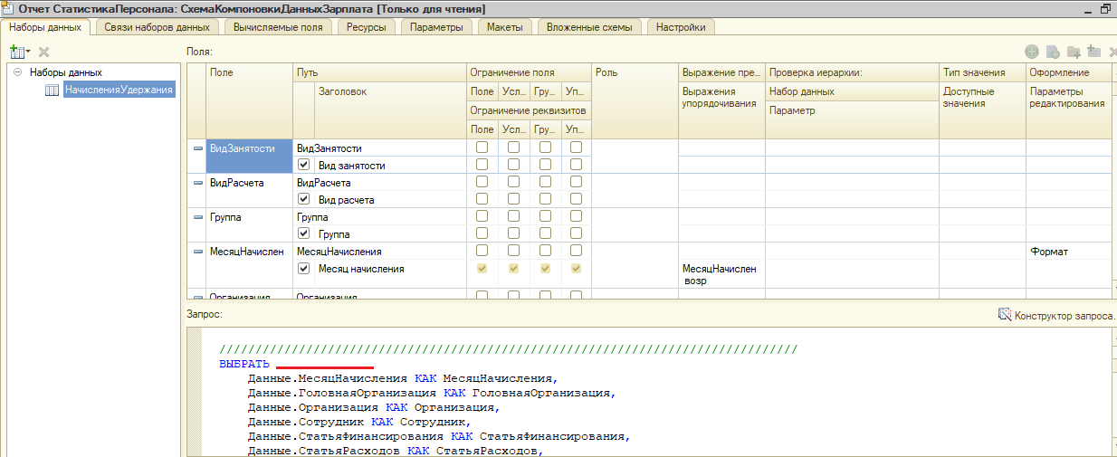Collapse the ВидЗанятости field row
Viewport: 1117px width, 457px height.
(198, 148)
